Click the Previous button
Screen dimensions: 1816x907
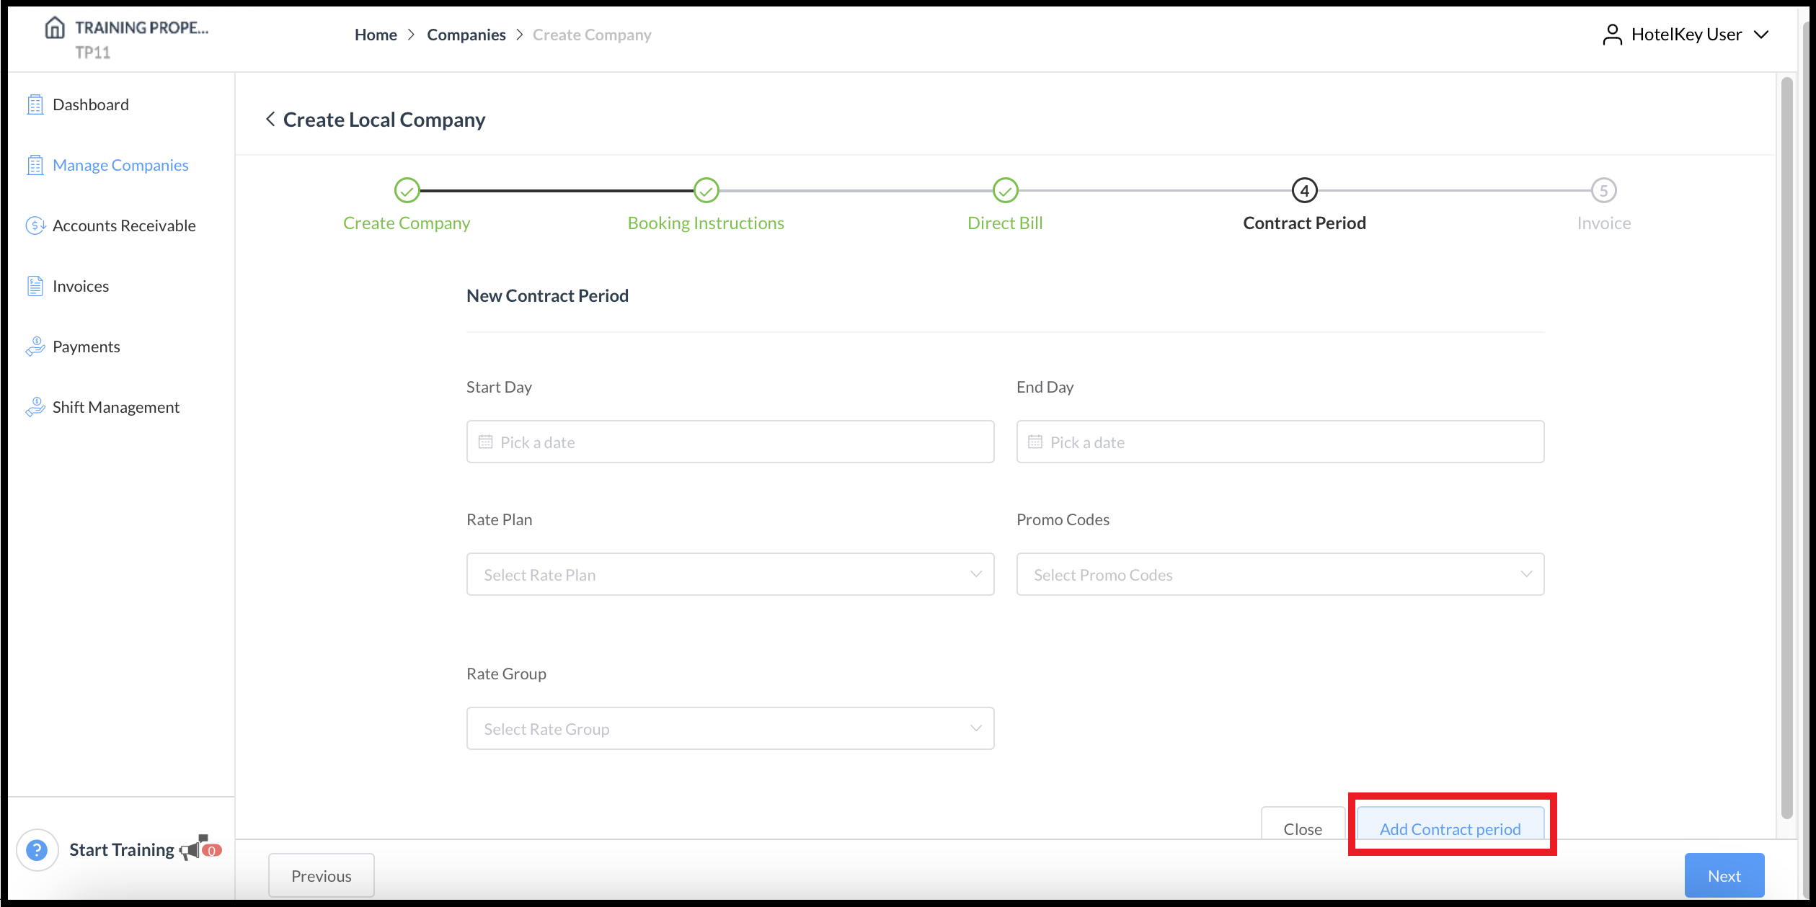pos(320,875)
